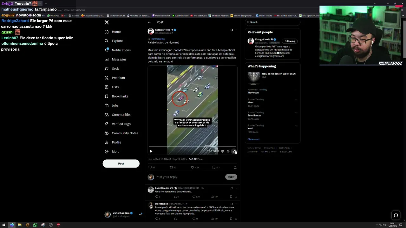Open Hernandes profile name
Image resolution: width=406 pixels, height=228 pixels.
(161, 204)
